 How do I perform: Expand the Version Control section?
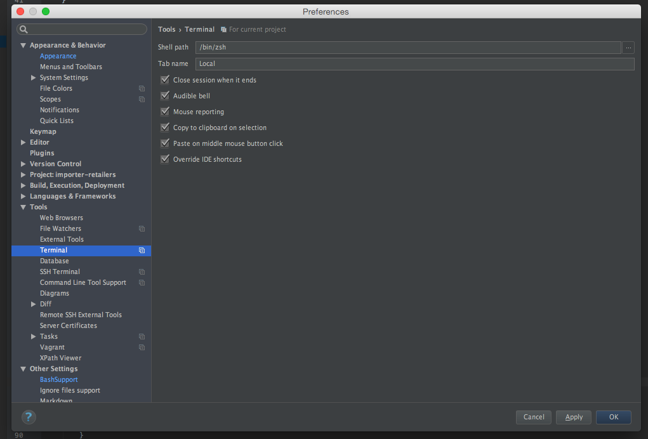[x=23, y=164]
